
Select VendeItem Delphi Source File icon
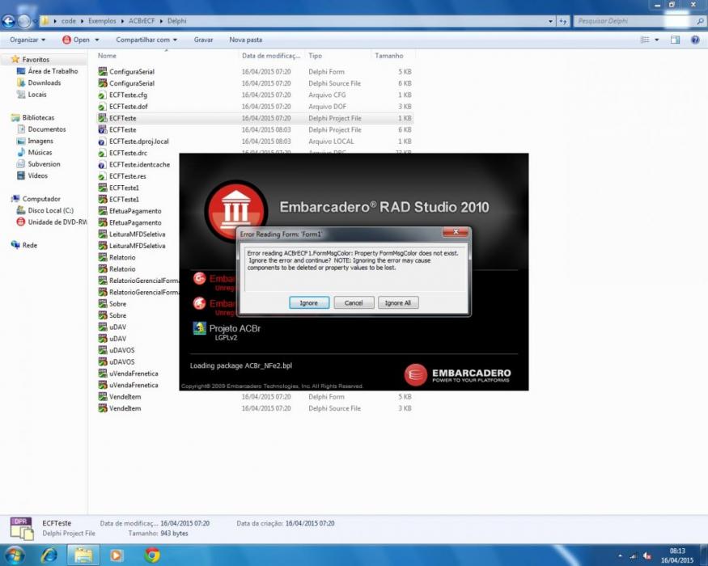(x=103, y=408)
